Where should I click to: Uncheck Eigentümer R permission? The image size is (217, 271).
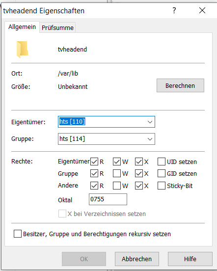[94, 162]
